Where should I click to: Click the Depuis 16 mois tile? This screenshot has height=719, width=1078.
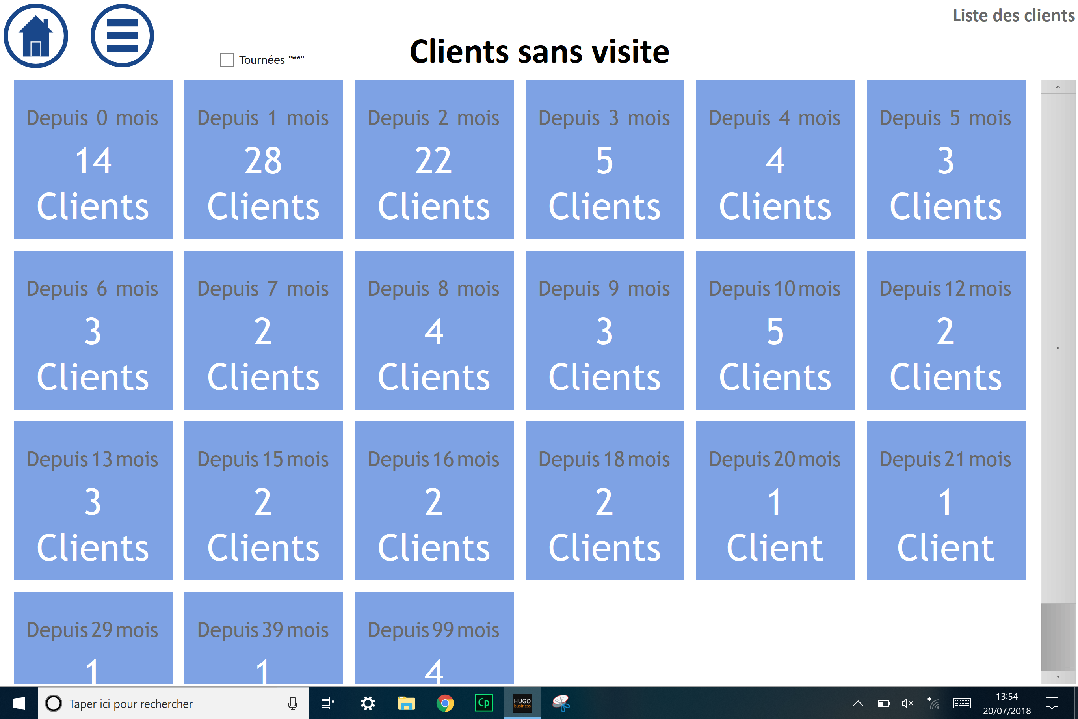pyautogui.click(x=434, y=501)
